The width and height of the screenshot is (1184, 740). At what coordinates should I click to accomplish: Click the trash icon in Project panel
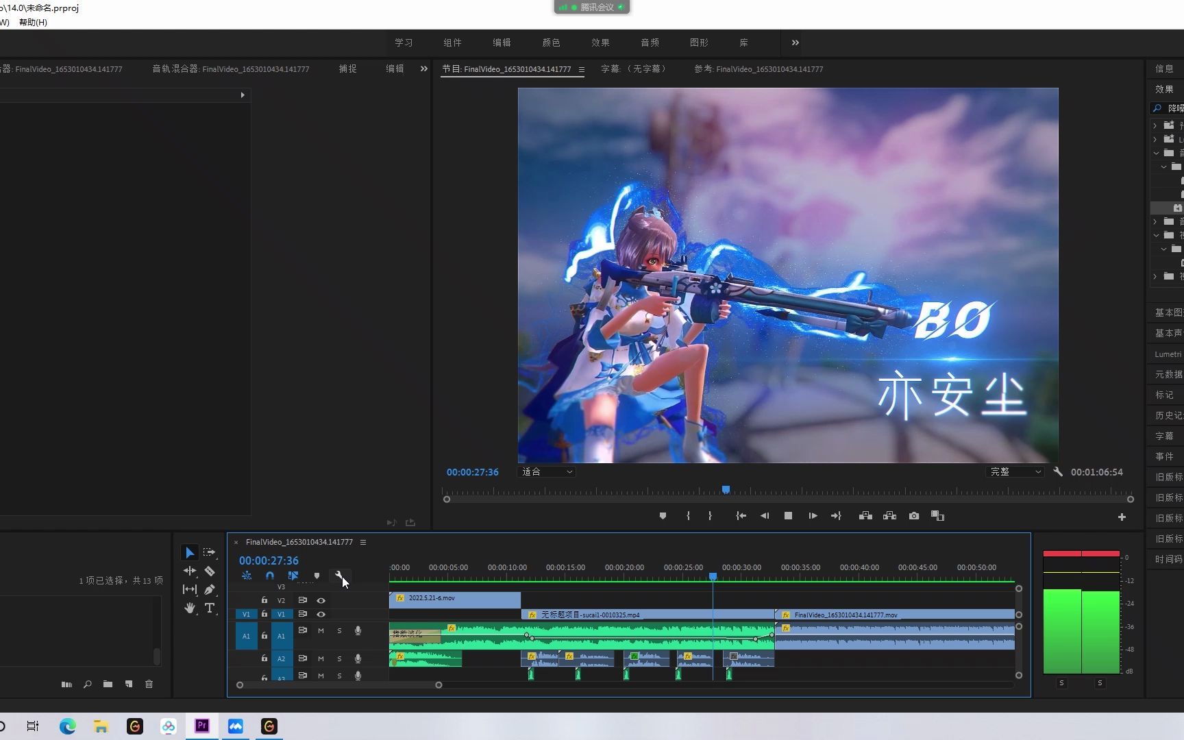pos(149,684)
